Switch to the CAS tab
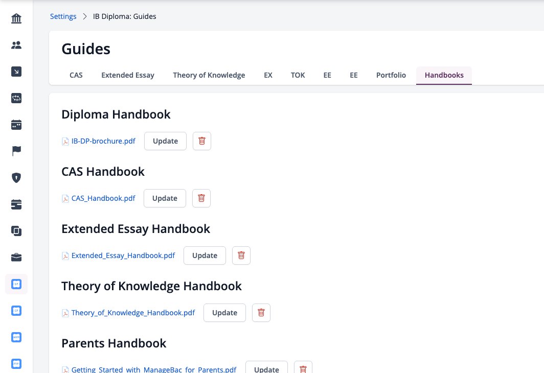544x373 pixels. coord(76,75)
